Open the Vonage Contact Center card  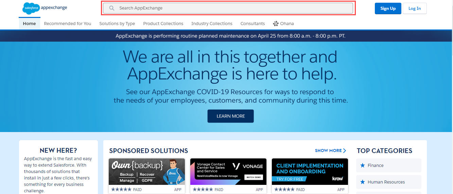tap(228, 176)
